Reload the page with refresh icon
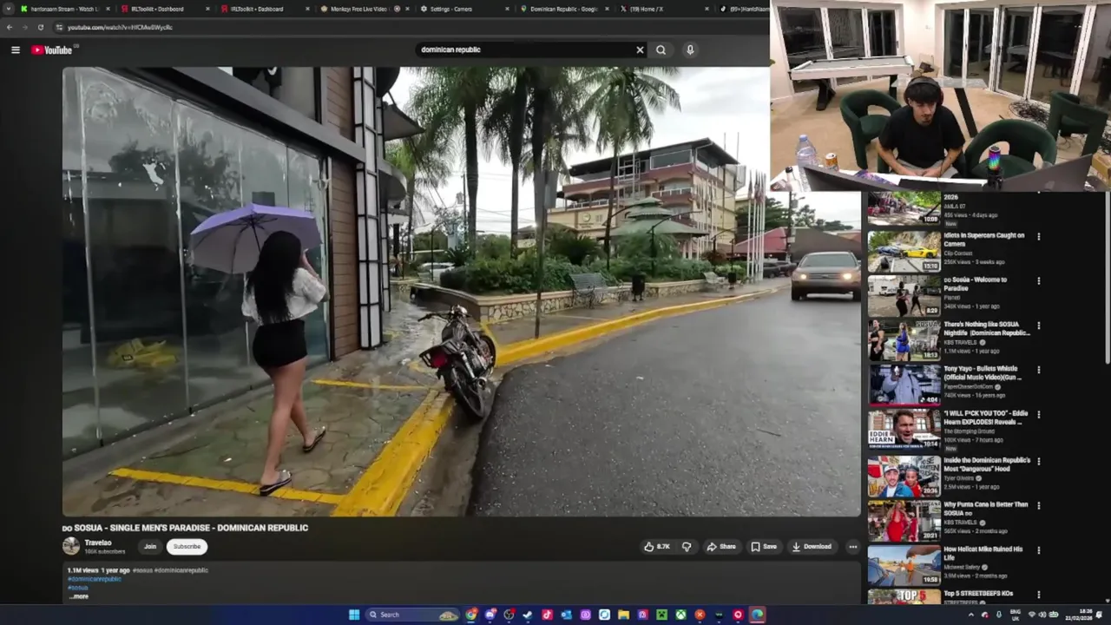Image resolution: width=1111 pixels, height=625 pixels. coord(40,27)
